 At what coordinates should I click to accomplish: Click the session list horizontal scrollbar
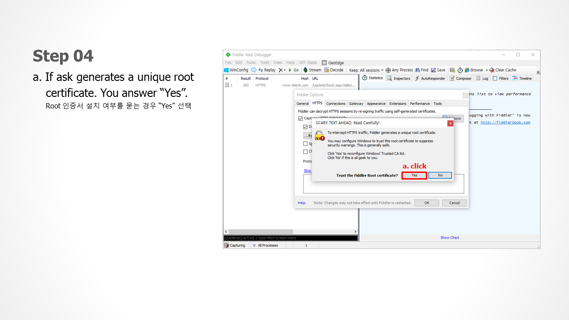(x=291, y=232)
